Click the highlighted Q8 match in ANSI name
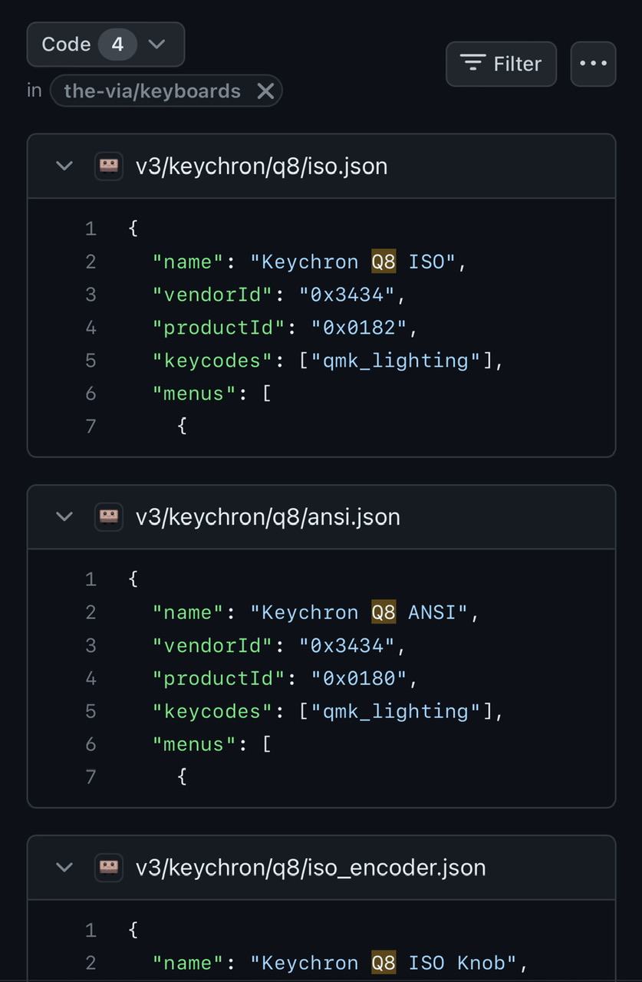This screenshot has height=982, width=642. point(384,612)
